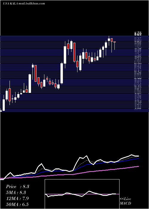This screenshot has width=149, height=209.
Task: Open the MACD inset chart panel
Action: point(82,194)
